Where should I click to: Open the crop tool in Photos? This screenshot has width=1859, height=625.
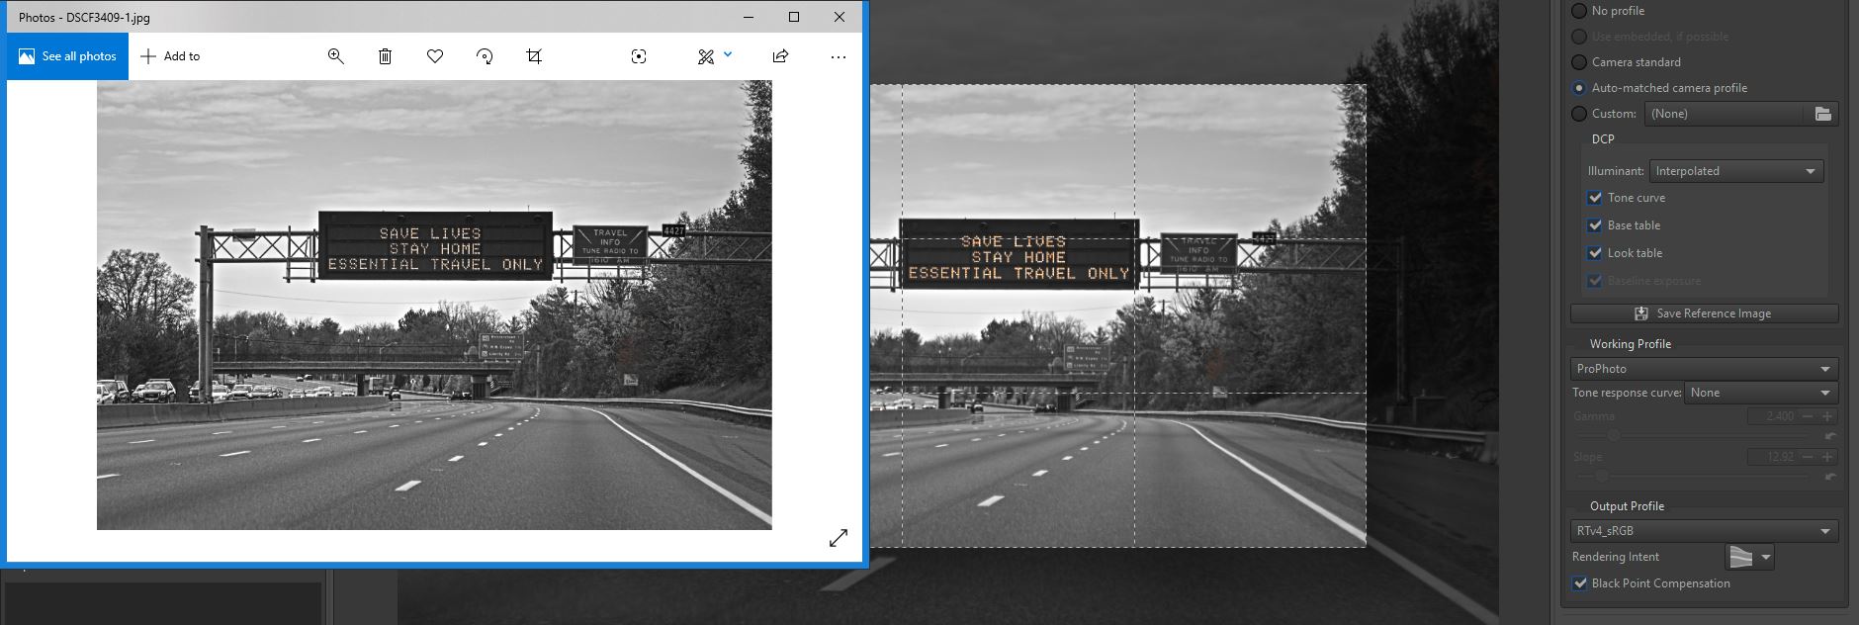click(x=534, y=56)
